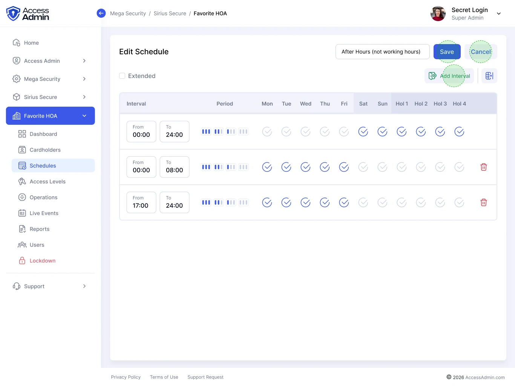Select Schedules in the sidebar
The width and height of the screenshot is (515, 386).
(x=53, y=165)
